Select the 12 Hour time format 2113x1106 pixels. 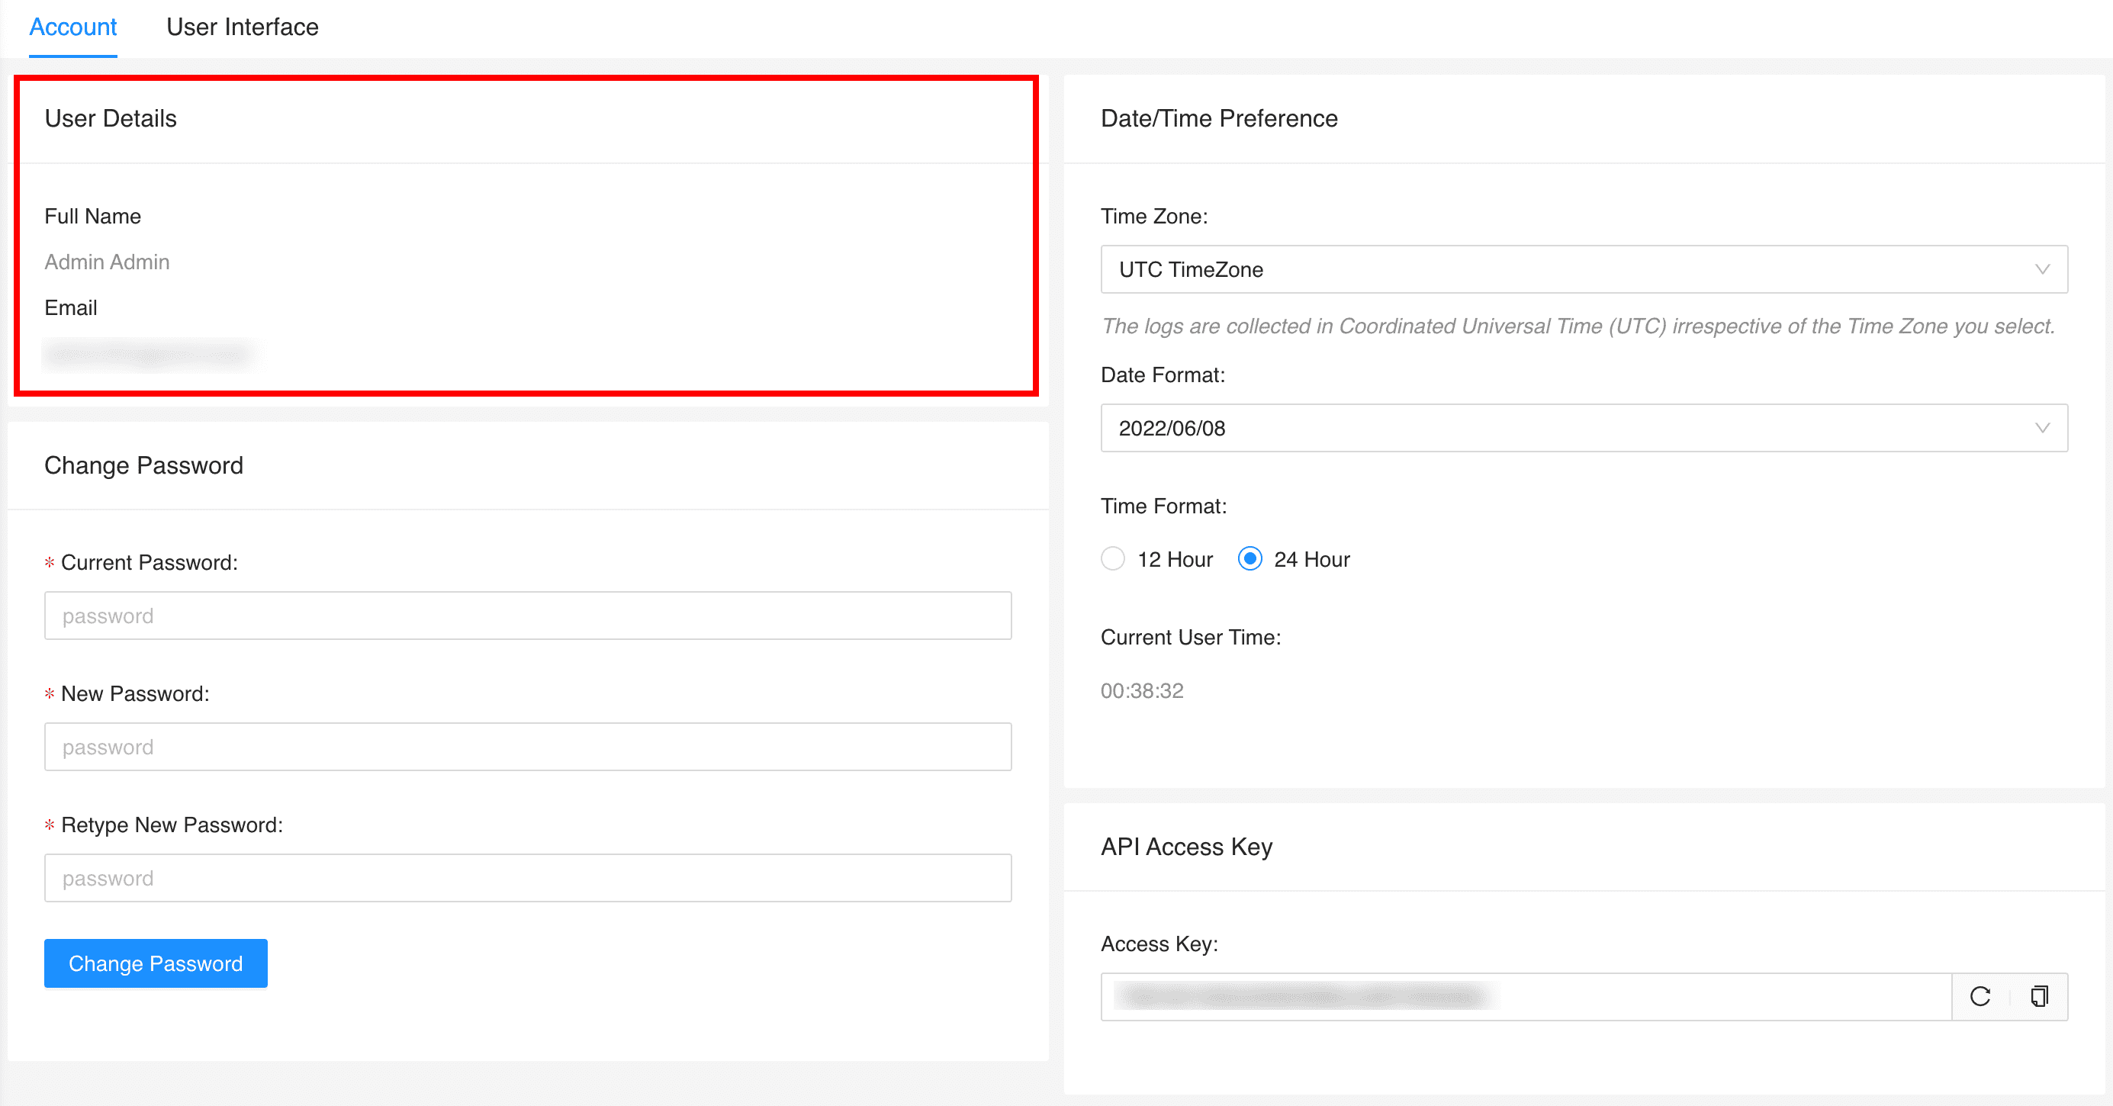tap(1112, 559)
